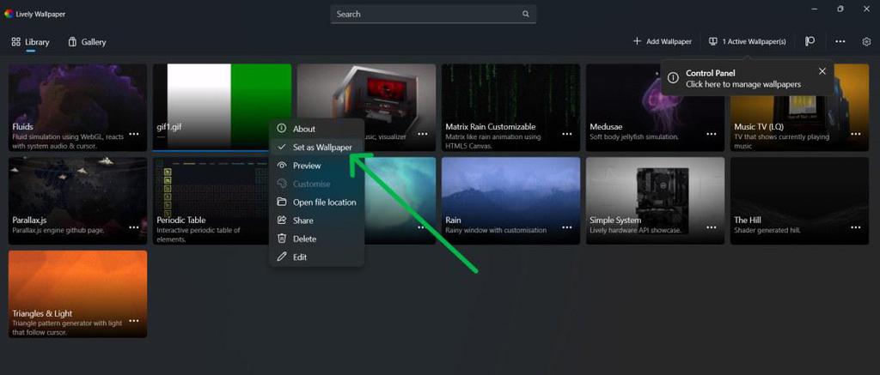Click the Add Wallpaper button
The image size is (880, 375).
[x=663, y=41]
